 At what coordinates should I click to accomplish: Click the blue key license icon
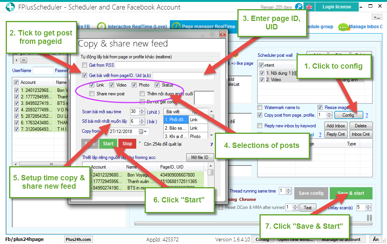pyautogui.click(x=299, y=6)
